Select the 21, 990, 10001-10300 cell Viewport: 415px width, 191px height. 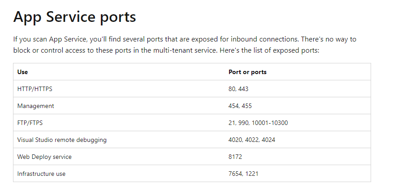[258, 123]
